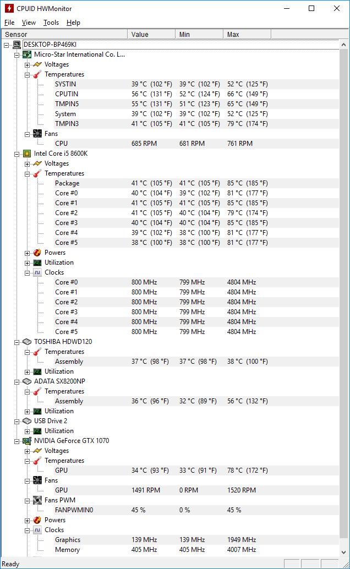
Task: Click the NVIDIA Powers flame icon
Action: point(37,520)
